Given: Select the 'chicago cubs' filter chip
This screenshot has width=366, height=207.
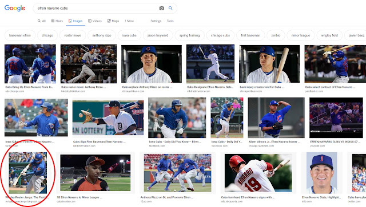Looking at the screenshot, I should 220,35.
